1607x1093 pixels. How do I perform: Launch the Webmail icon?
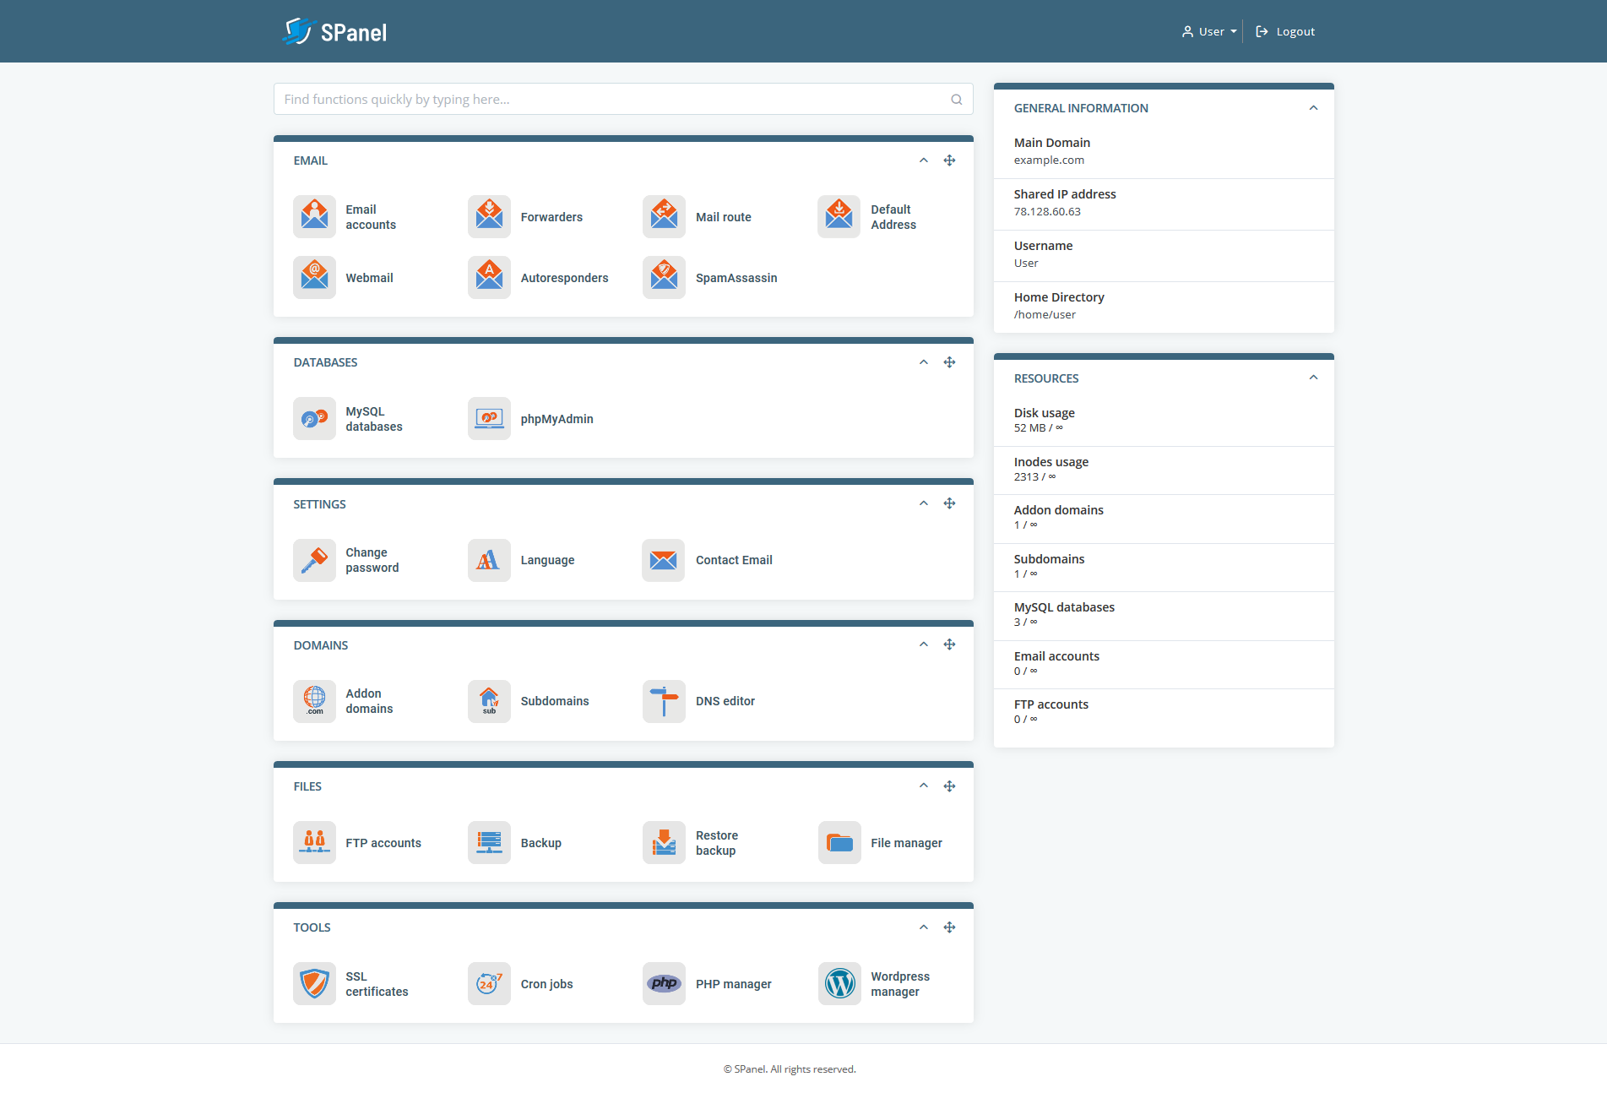click(x=314, y=278)
